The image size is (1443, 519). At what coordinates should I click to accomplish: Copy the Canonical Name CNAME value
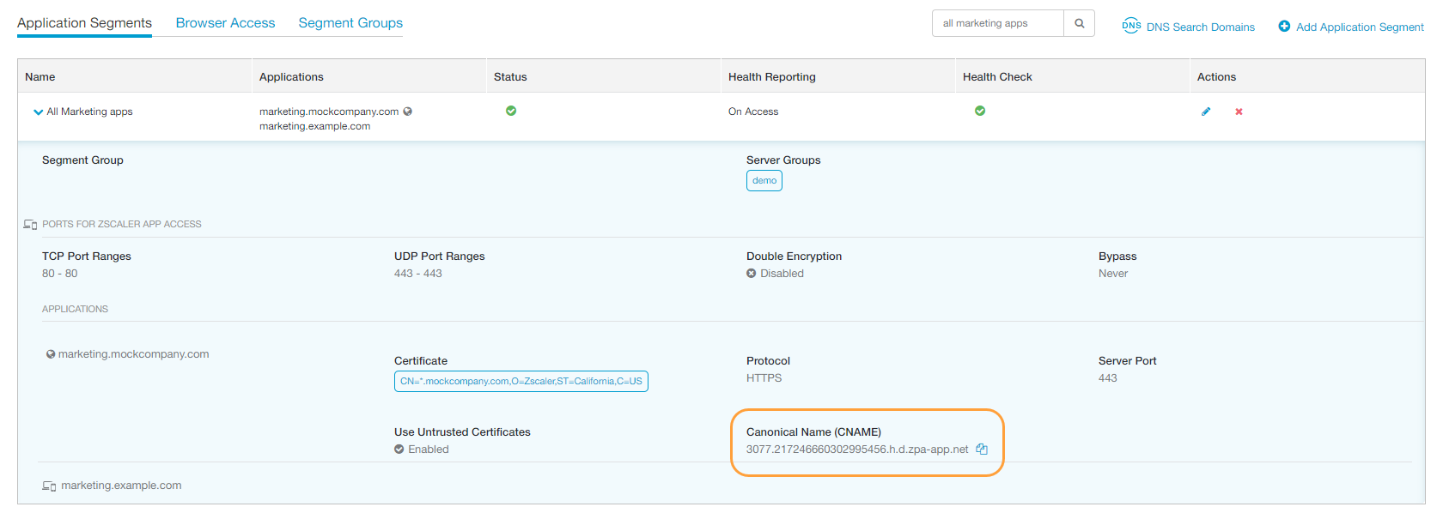[x=982, y=450]
